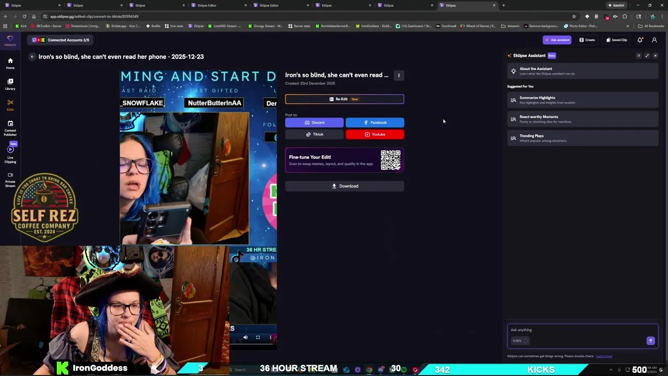Screen dimensions: 668x376
Task: Post the clip to Discord
Action: click(314, 122)
